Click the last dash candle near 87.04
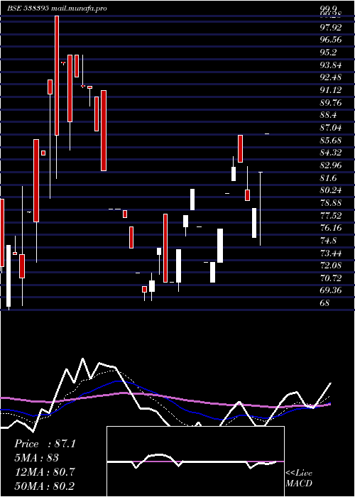 [267, 133]
